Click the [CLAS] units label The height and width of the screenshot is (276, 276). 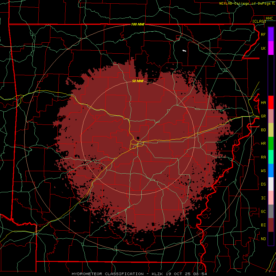click(x=259, y=21)
